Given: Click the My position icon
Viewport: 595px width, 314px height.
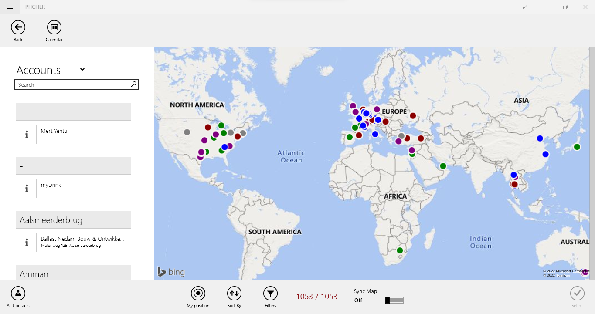Looking at the screenshot, I should click(x=198, y=294).
